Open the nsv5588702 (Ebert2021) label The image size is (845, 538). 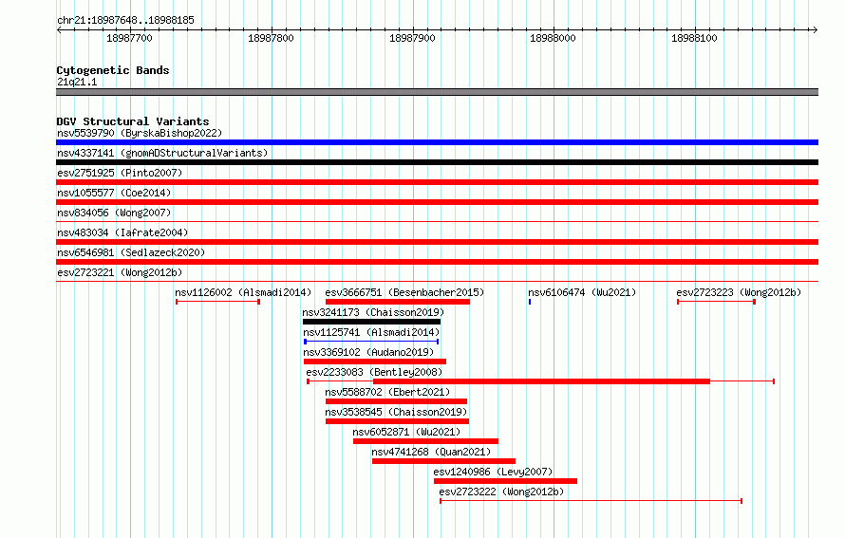pyautogui.click(x=387, y=392)
